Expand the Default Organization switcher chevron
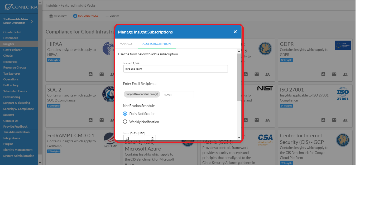 pyautogui.click(x=32, y=21)
